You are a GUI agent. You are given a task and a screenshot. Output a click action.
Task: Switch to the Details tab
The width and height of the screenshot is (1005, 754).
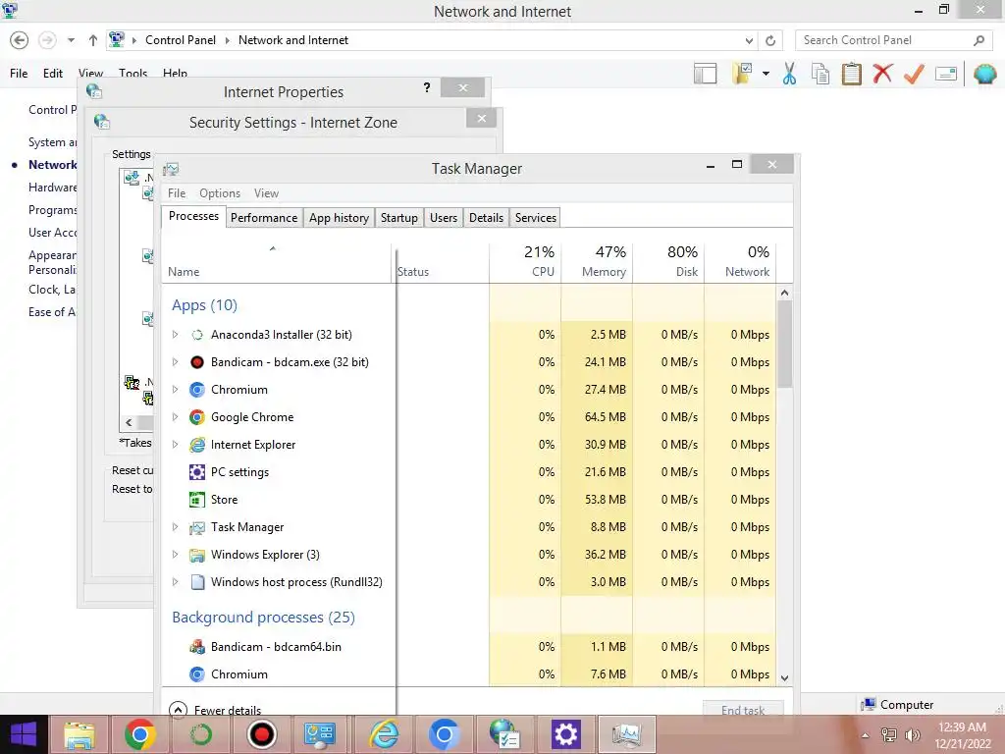click(486, 218)
